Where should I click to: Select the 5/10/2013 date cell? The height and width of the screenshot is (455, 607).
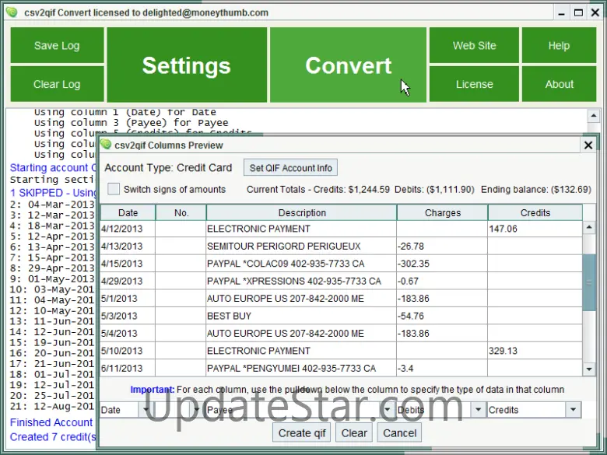coord(128,351)
